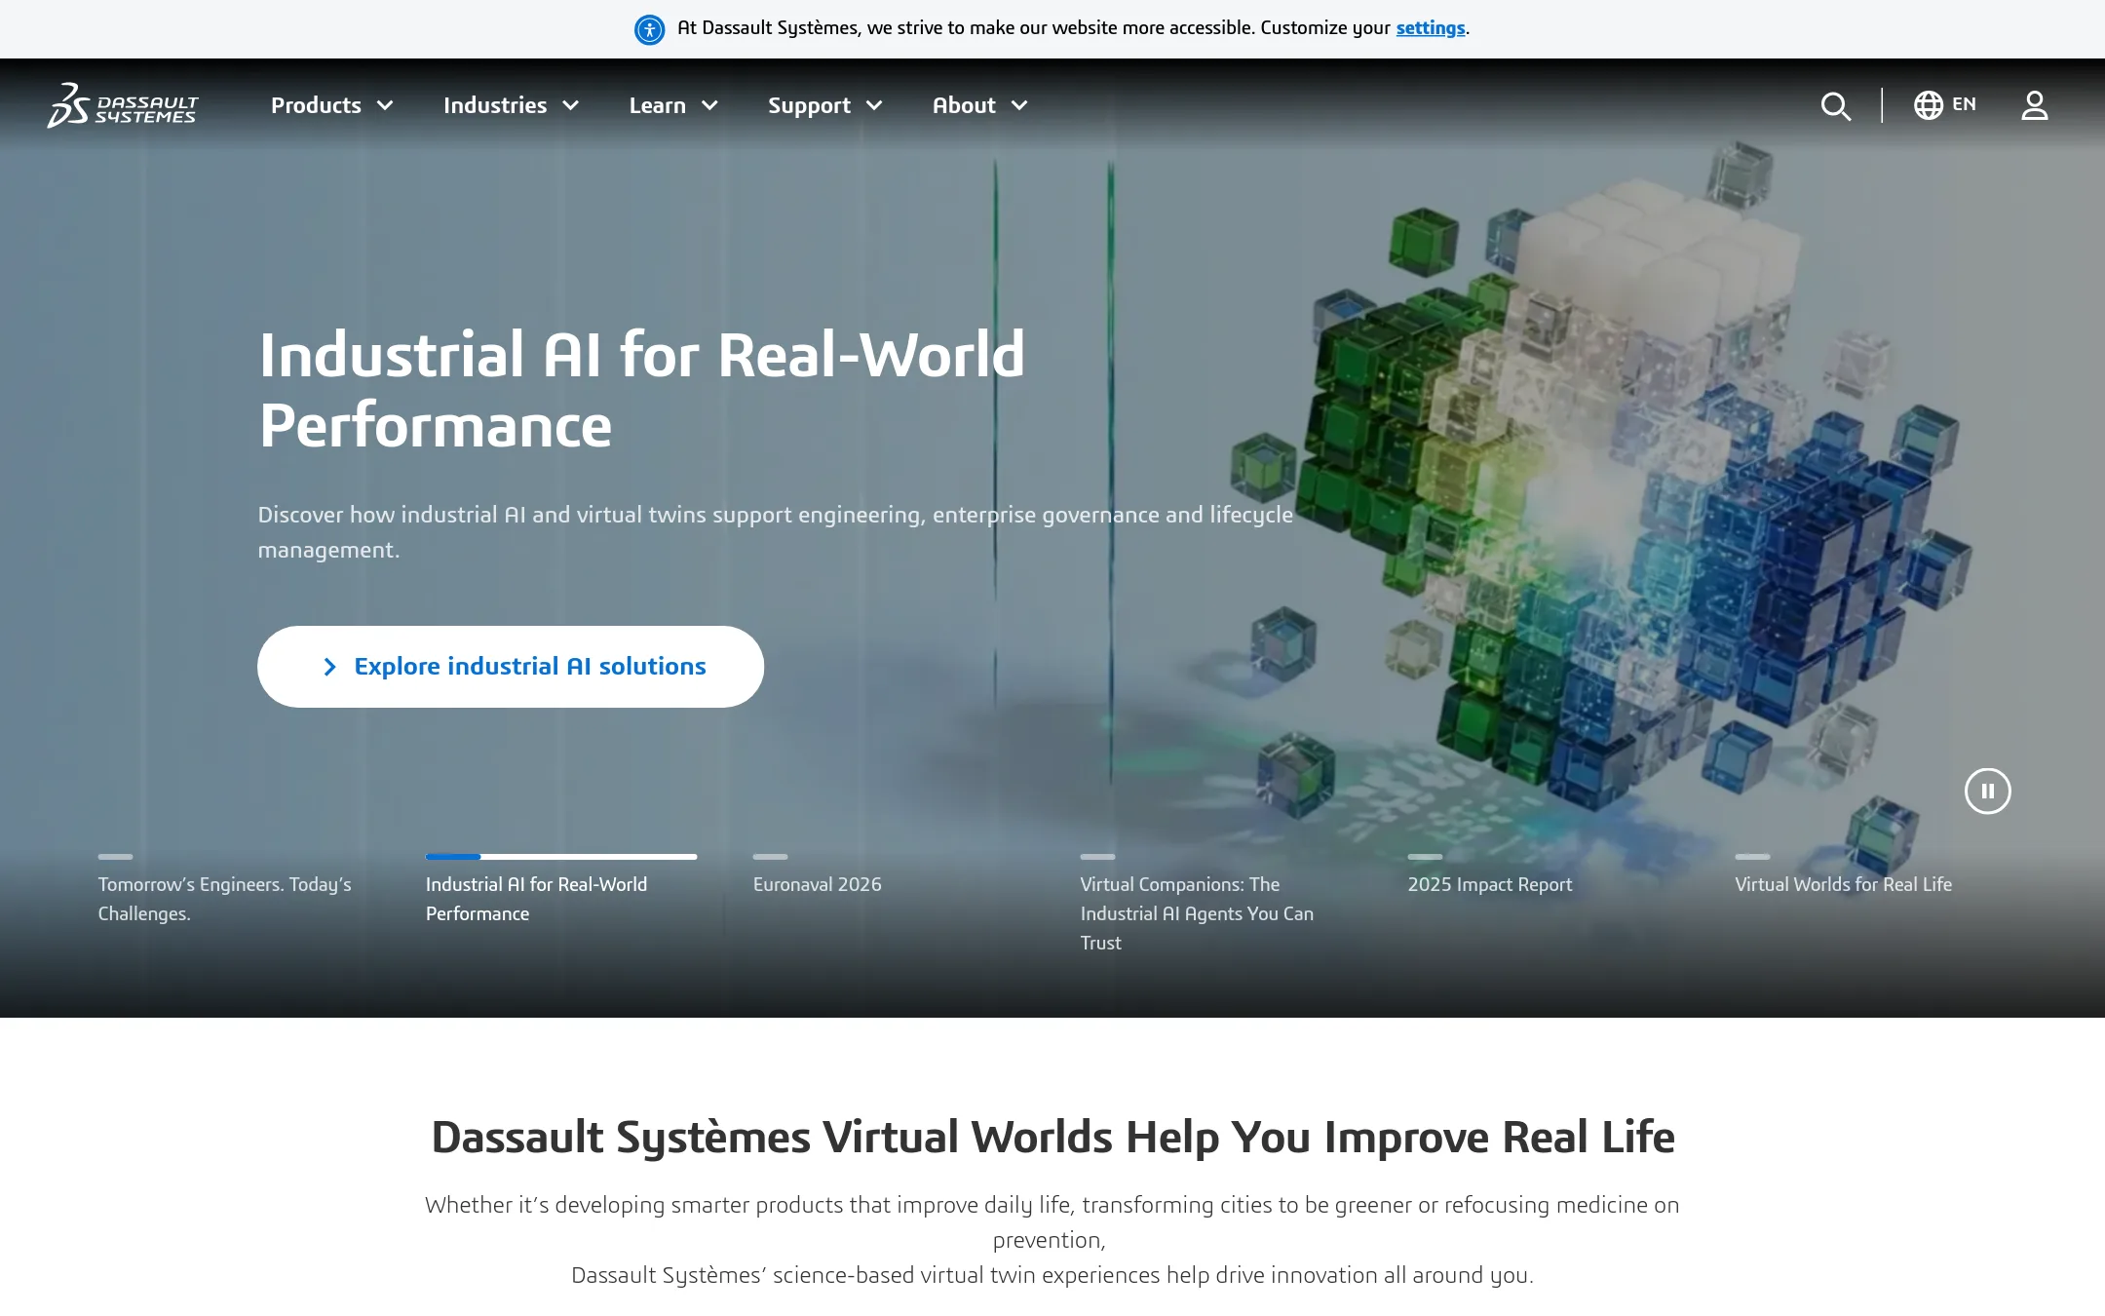Switch language via EN label
Viewport: 2105px width, 1316px height.
coord(1964,104)
